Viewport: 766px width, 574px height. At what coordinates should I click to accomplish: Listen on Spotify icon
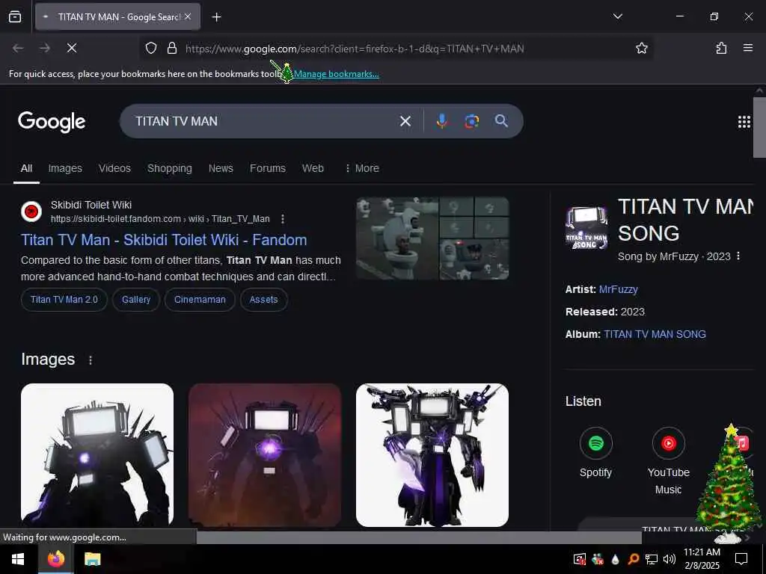point(595,443)
